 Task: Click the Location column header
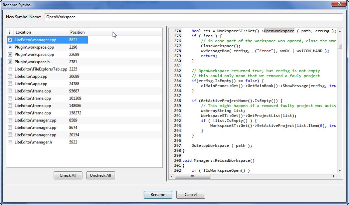pos(41,32)
